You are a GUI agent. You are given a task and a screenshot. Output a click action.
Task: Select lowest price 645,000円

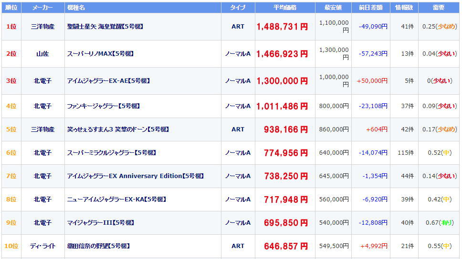[x=334, y=176]
